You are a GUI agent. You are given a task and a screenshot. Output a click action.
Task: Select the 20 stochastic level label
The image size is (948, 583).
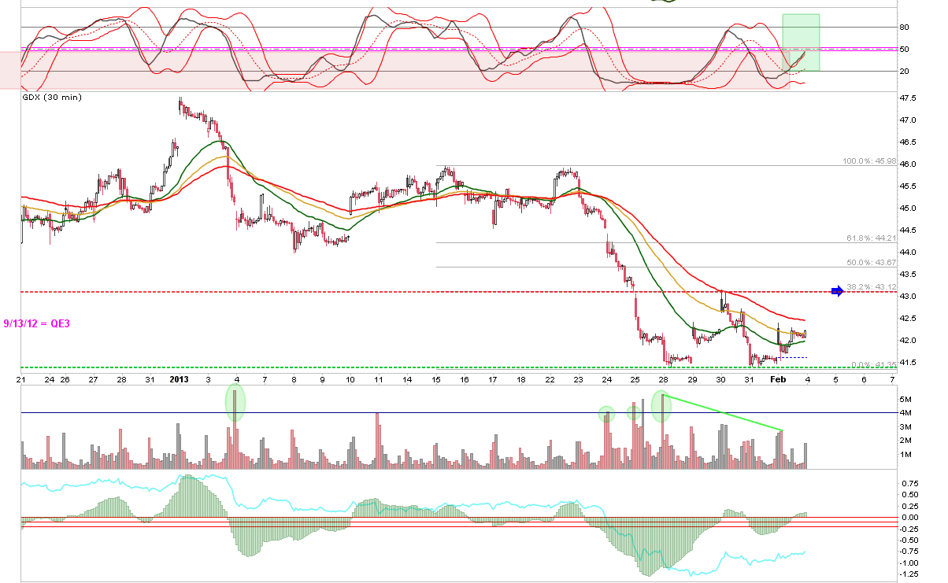[904, 72]
